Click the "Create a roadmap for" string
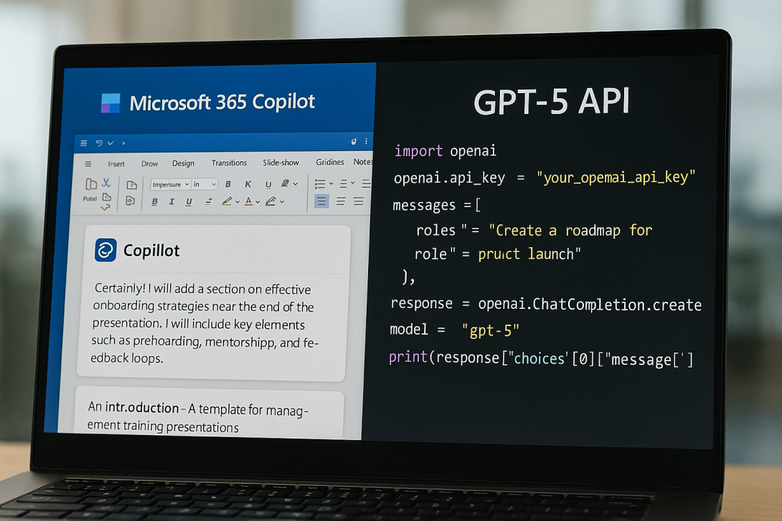782x521 pixels. 570,230
